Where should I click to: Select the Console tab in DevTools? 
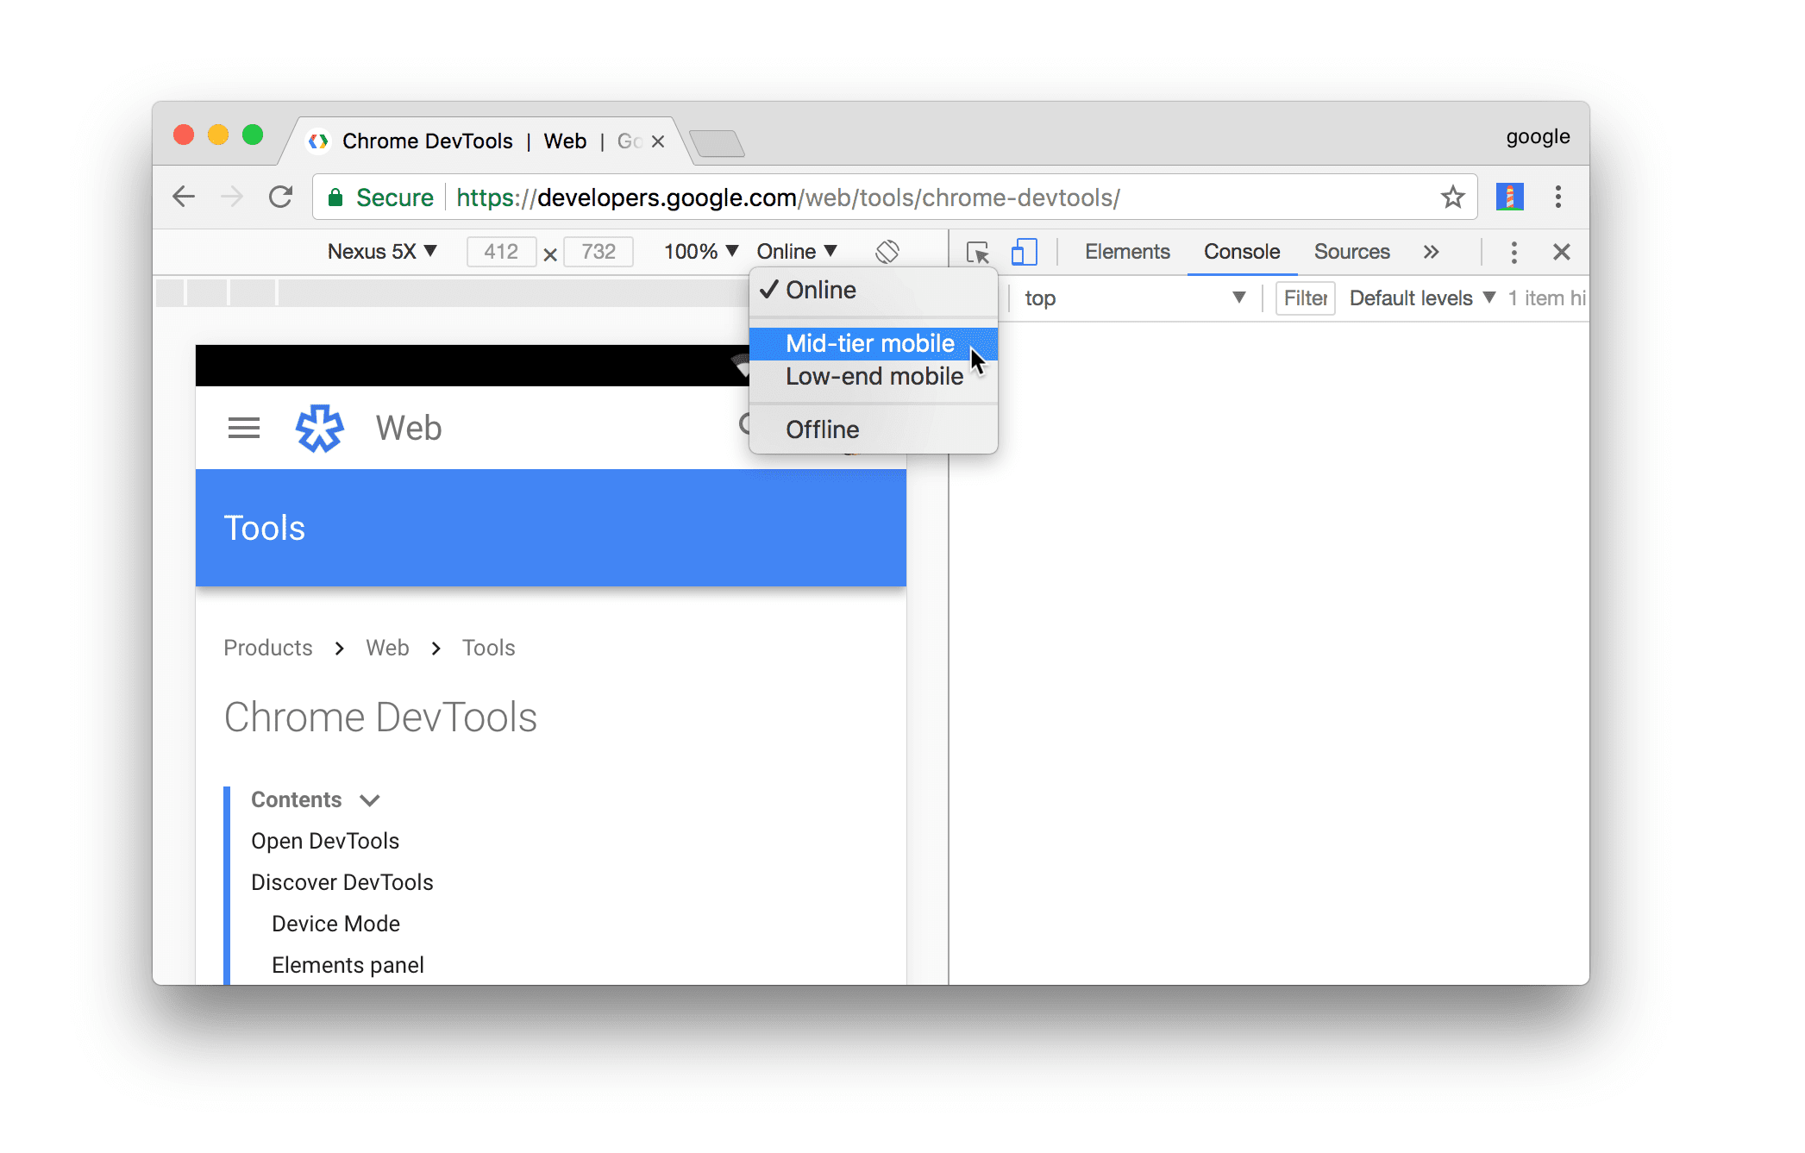[1242, 250]
